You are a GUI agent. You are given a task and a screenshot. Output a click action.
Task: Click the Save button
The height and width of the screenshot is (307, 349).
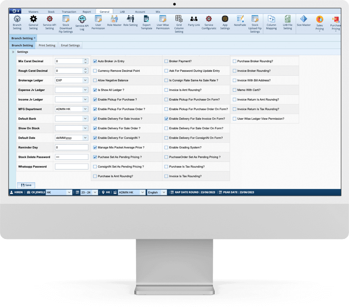[26, 185]
